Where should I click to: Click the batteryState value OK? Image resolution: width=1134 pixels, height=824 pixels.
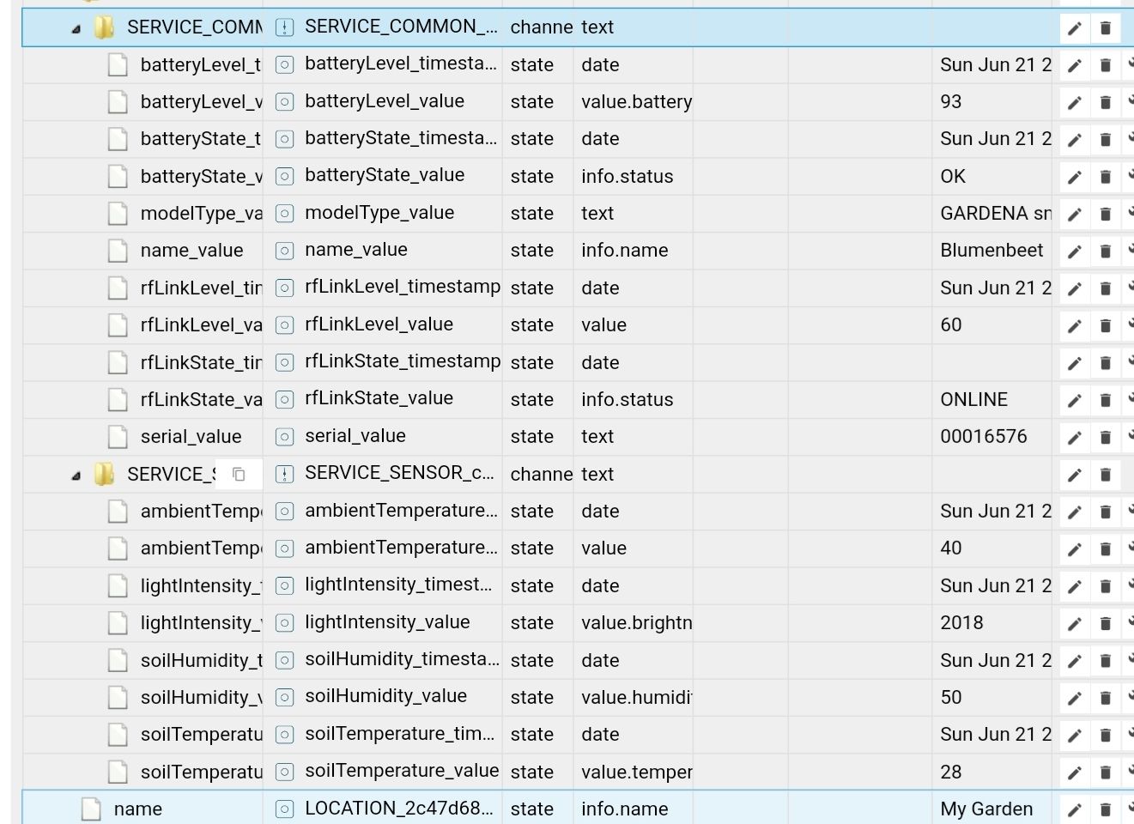(x=953, y=177)
